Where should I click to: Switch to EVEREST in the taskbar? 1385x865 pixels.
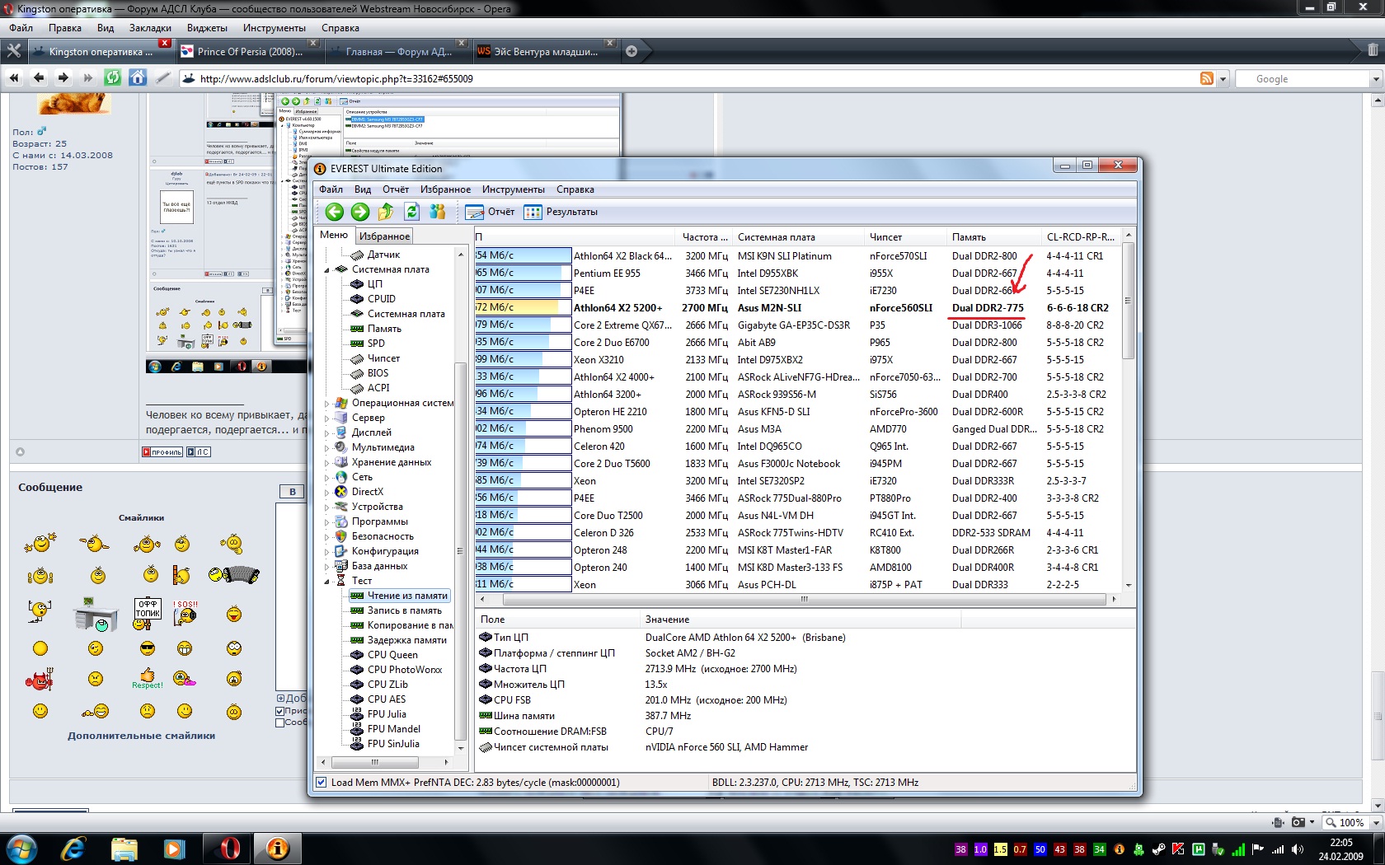[278, 848]
